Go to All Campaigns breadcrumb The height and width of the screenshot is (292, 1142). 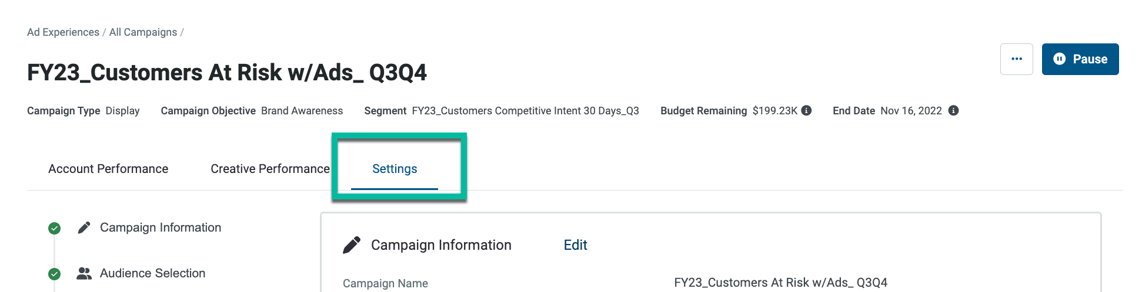(x=143, y=32)
